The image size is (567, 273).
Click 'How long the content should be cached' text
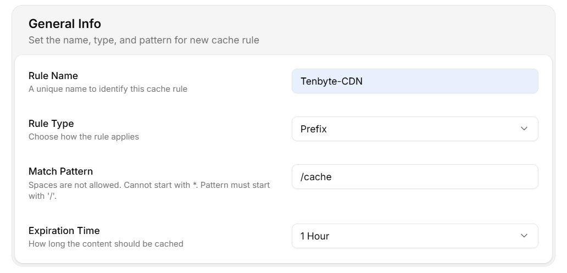(105, 243)
